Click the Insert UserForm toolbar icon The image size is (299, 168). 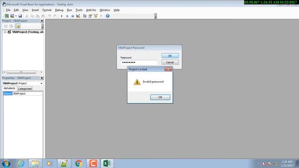coord(12,16)
